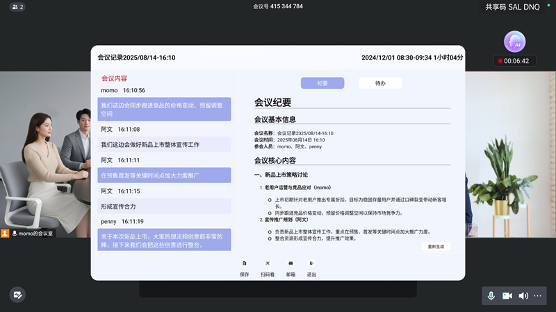Click the recording timer 00:06:42 indicator

513,61
